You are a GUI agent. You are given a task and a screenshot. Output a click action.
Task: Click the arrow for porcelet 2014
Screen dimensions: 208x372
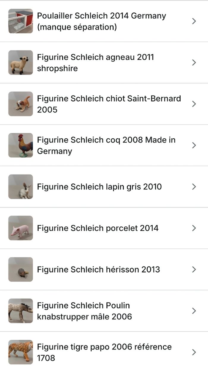194,228
